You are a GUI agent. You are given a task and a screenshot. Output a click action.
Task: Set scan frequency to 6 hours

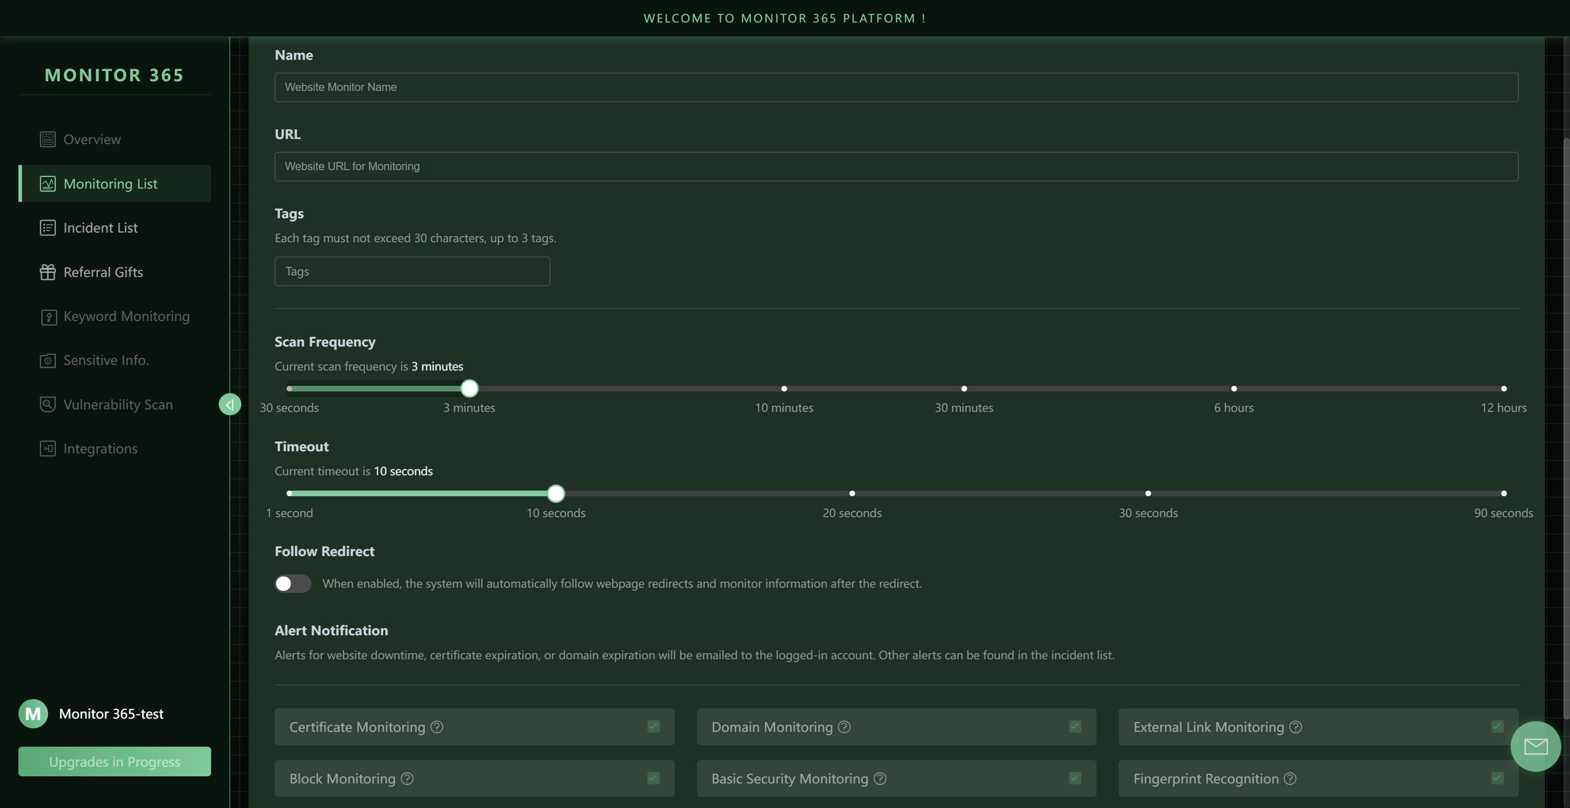pyautogui.click(x=1234, y=388)
